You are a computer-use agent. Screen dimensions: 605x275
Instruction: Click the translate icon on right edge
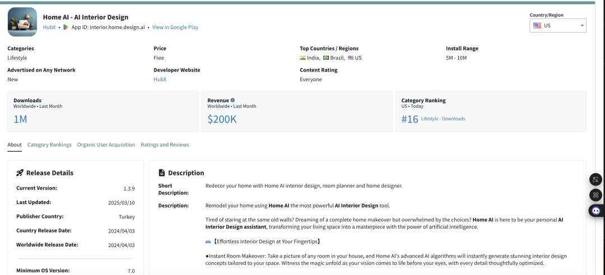click(595, 179)
